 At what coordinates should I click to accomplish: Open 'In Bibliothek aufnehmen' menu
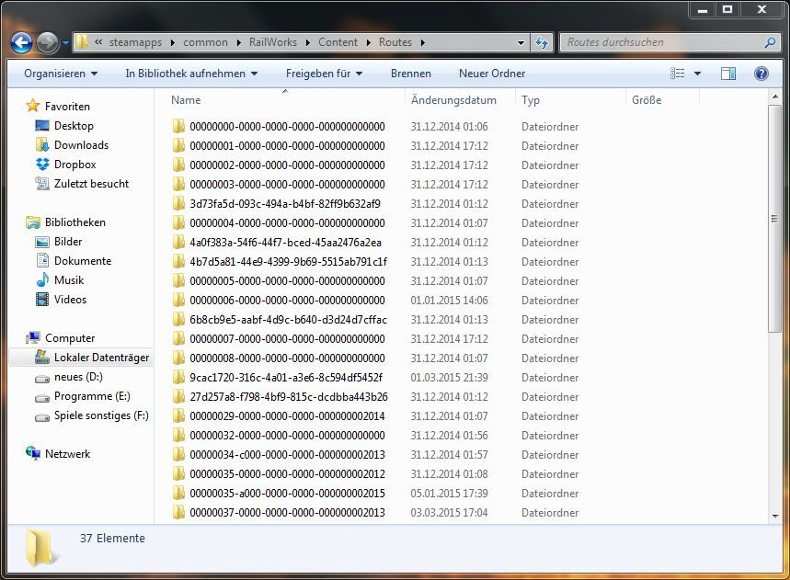pyautogui.click(x=191, y=74)
